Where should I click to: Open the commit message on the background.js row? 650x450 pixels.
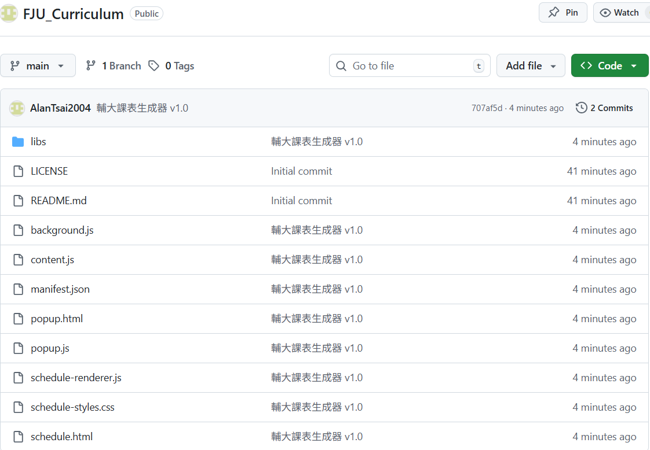(317, 230)
